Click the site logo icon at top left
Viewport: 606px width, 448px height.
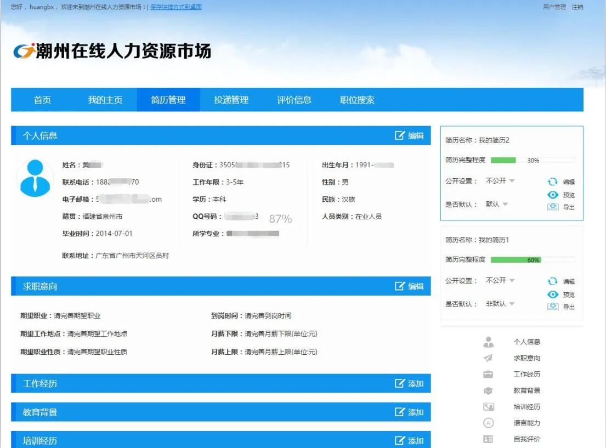pos(24,50)
